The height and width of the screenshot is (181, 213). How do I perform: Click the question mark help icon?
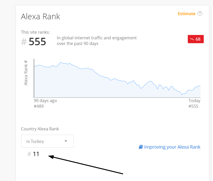(x=200, y=14)
